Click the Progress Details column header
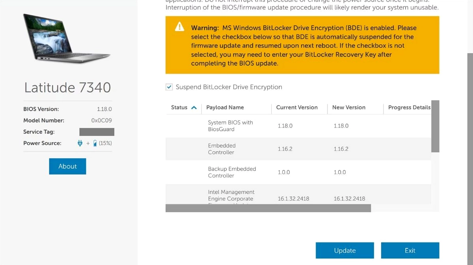This screenshot has width=473, height=265. 409,107
